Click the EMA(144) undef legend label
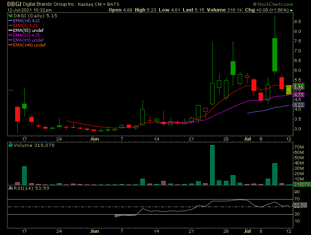Image resolution: width=311 pixels, height=235 pixels. tap(30, 45)
